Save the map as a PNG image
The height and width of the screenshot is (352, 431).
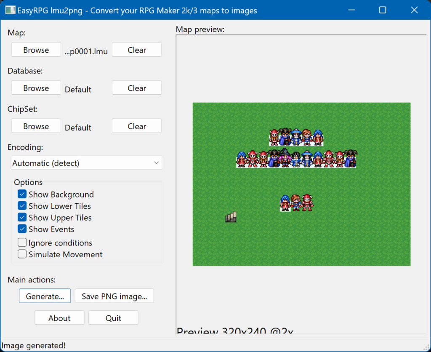pyautogui.click(x=114, y=296)
